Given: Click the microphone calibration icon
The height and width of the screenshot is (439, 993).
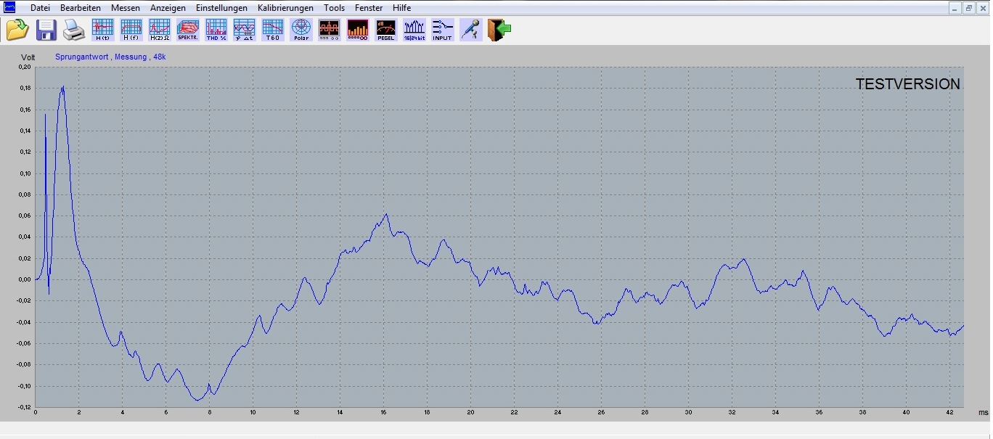Looking at the screenshot, I should pyautogui.click(x=471, y=30).
